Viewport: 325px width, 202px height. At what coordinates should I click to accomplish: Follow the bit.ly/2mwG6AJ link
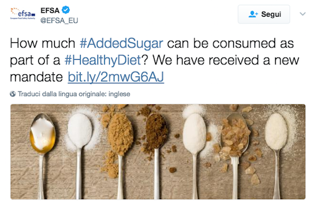[116, 77]
